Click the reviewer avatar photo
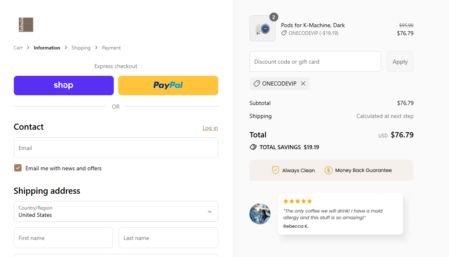The height and width of the screenshot is (257, 449). [x=260, y=214]
